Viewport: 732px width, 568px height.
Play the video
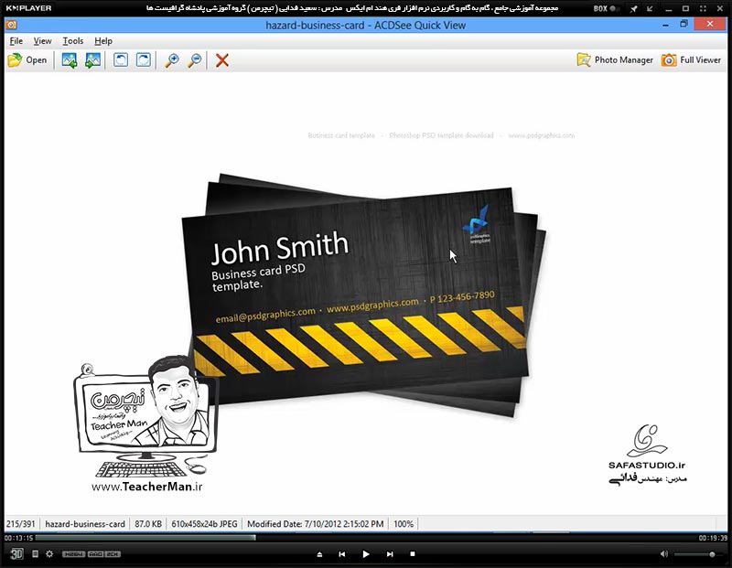pyautogui.click(x=365, y=554)
